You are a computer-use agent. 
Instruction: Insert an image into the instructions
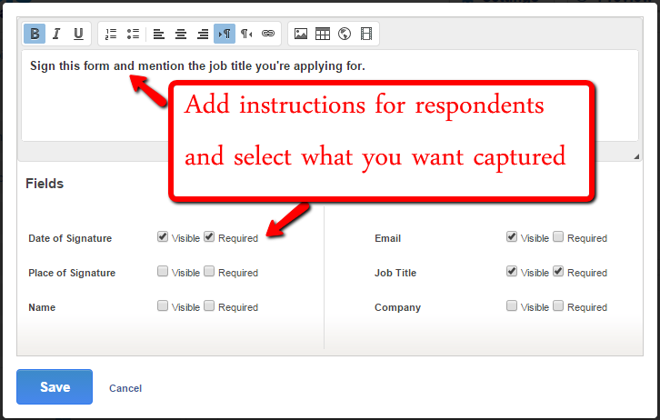point(301,34)
